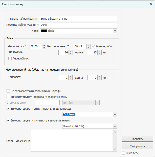
Task: Increase unpaid time hours value
Action: pyautogui.click(x=71, y=77)
